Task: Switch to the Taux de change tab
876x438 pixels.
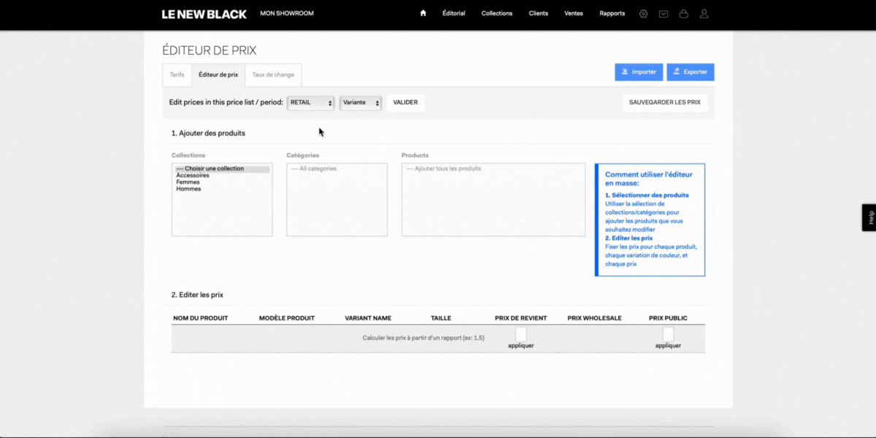Action: 273,74
